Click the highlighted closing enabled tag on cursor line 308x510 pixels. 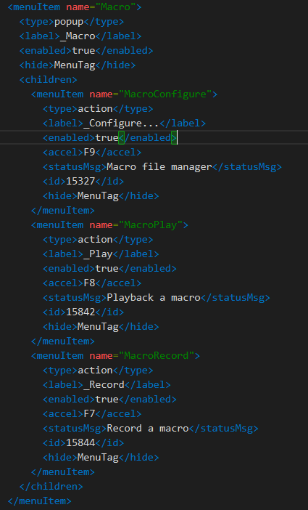pyautogui.click(x=148, y=138)
